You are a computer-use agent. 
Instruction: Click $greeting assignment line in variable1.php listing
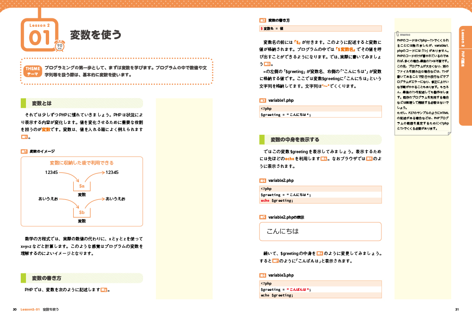tap(320, 115)
